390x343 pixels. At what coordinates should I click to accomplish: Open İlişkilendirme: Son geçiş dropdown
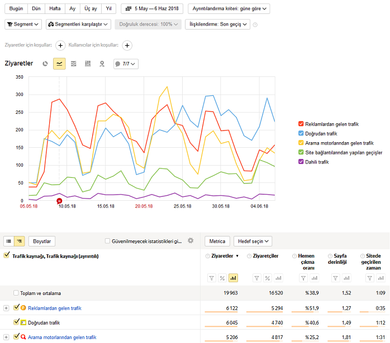click(218, 25)
